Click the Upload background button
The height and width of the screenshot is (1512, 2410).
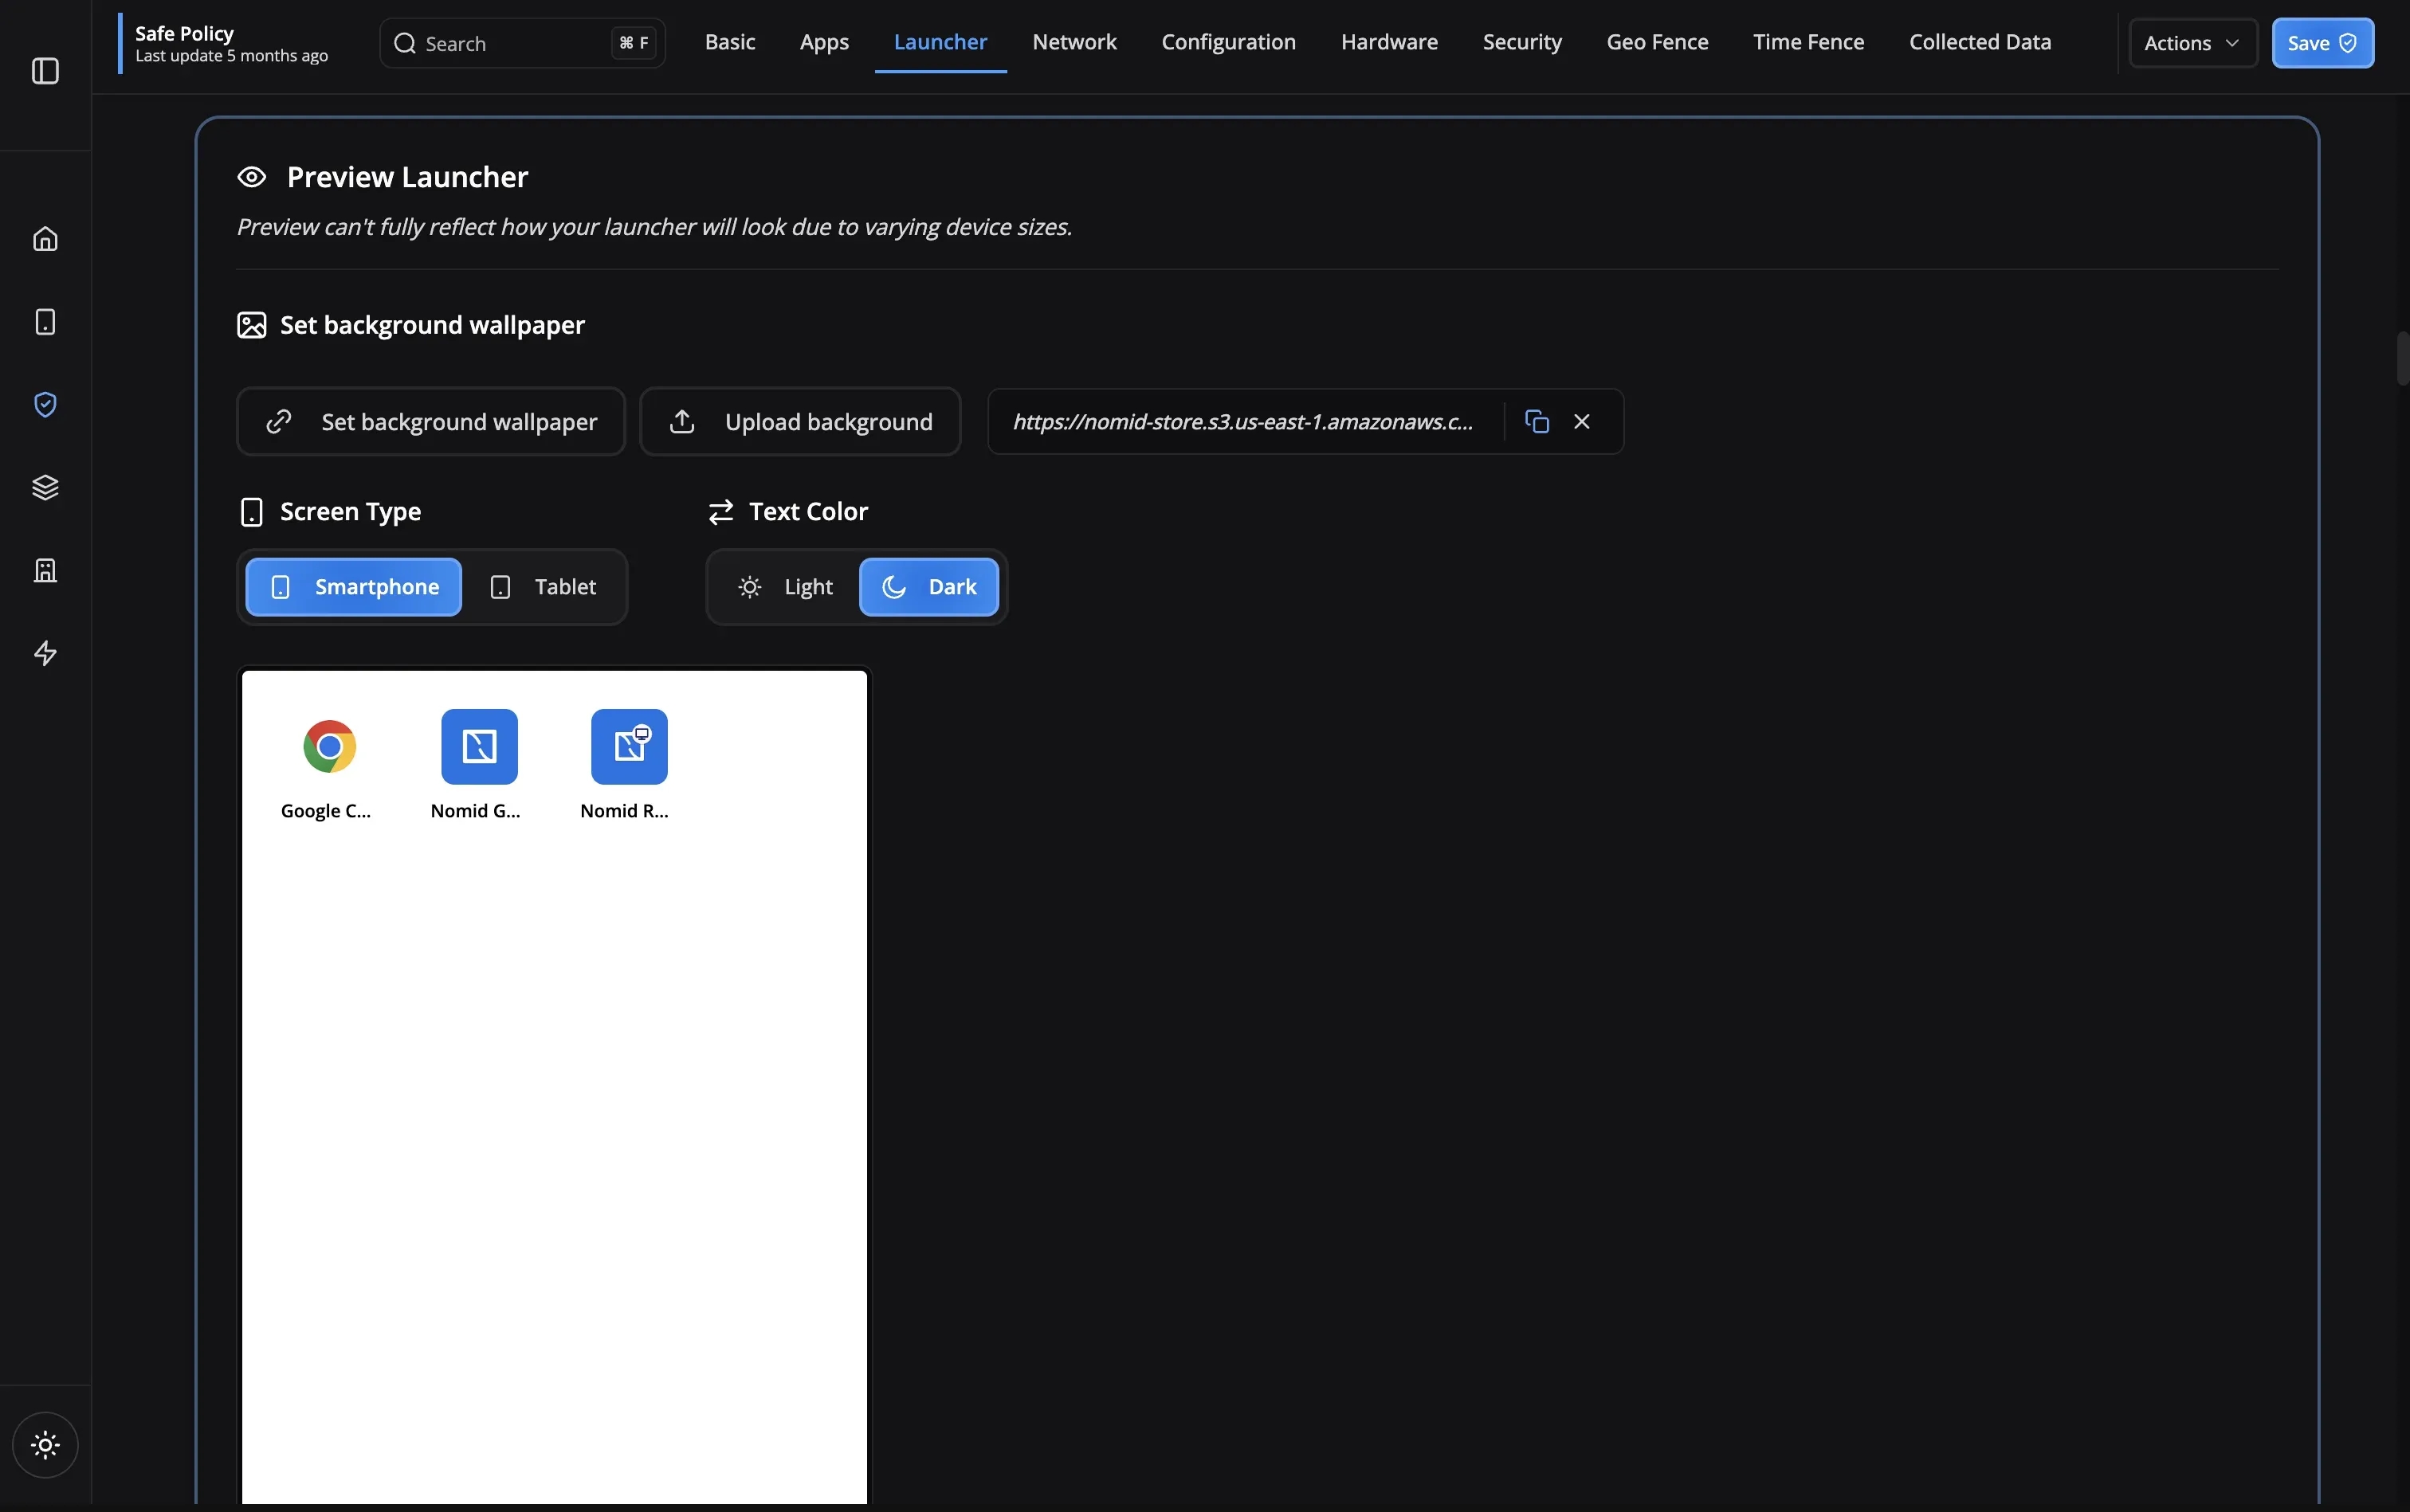799,421
